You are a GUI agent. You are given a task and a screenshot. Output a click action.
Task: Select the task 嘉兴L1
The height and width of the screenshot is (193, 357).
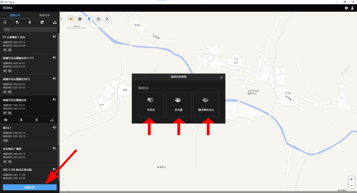pyautogui.click(x=29, y=134)
